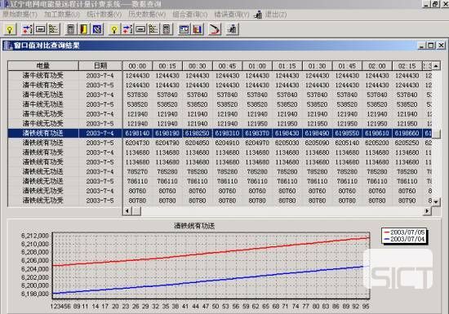Open the 原始数据(T) menu

(20, 15)
